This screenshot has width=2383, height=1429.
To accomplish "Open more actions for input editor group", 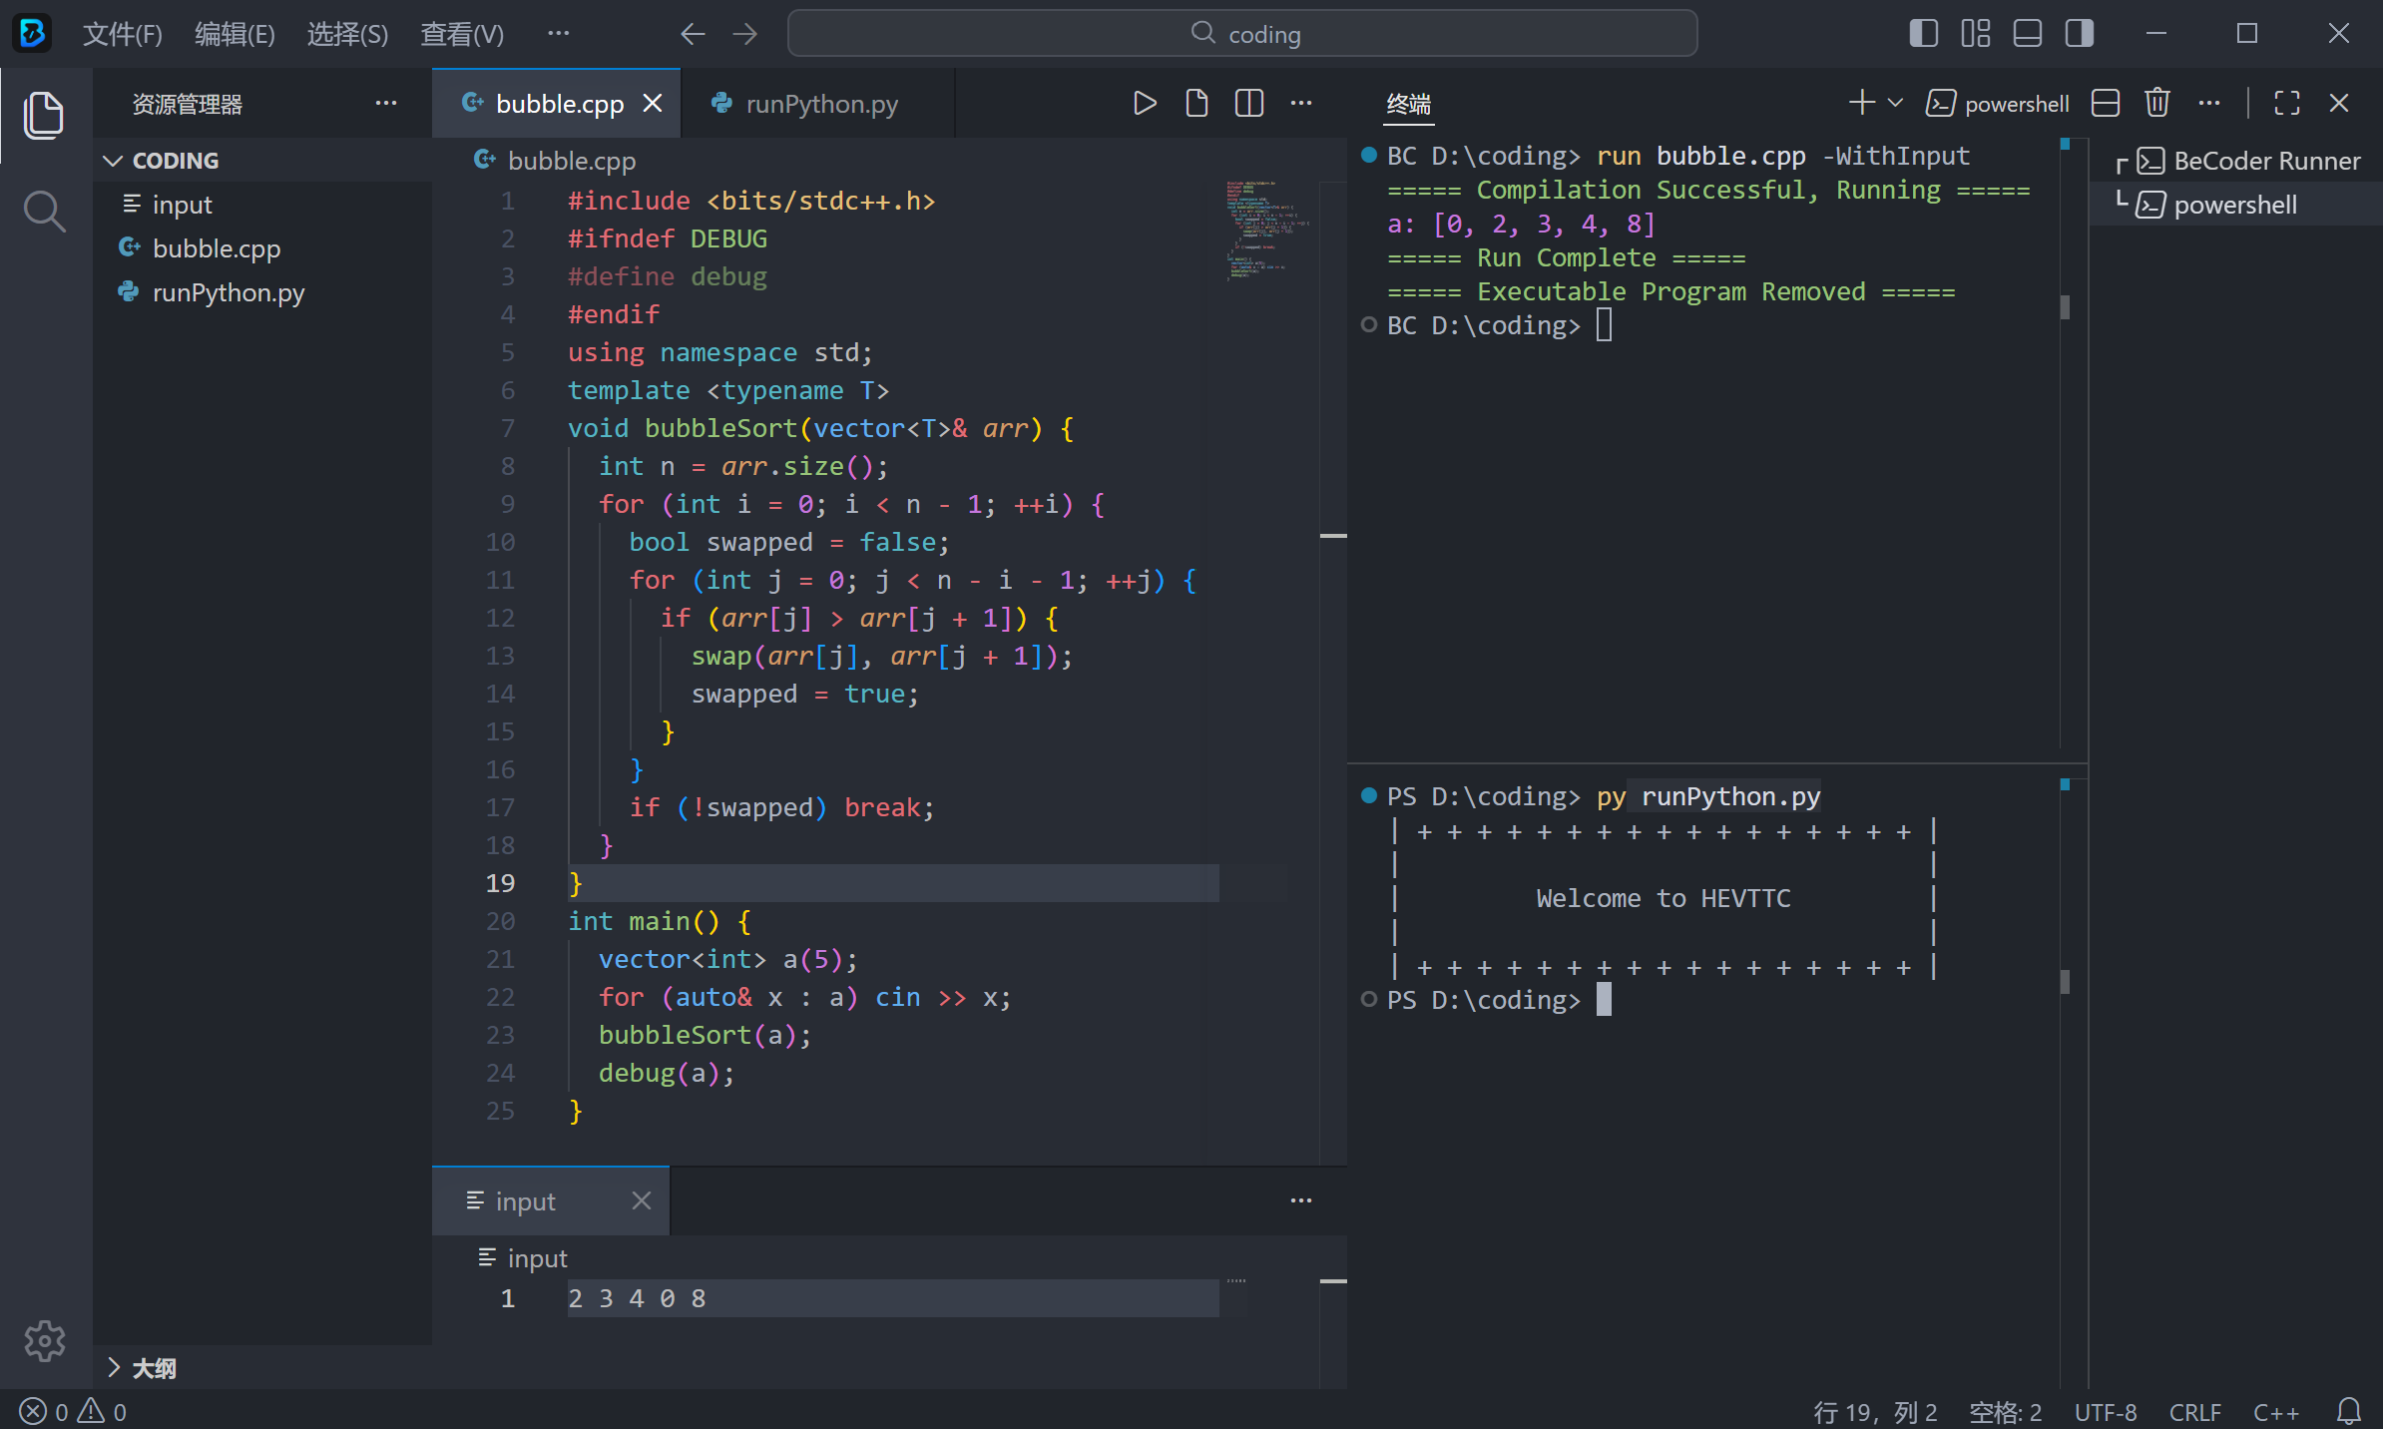I will tap(1301, 1200).
